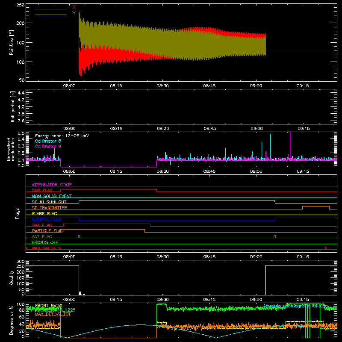Click the FLARE_FLAG label
The width and height of the screenshot is (342, 342).
[44, 213]
